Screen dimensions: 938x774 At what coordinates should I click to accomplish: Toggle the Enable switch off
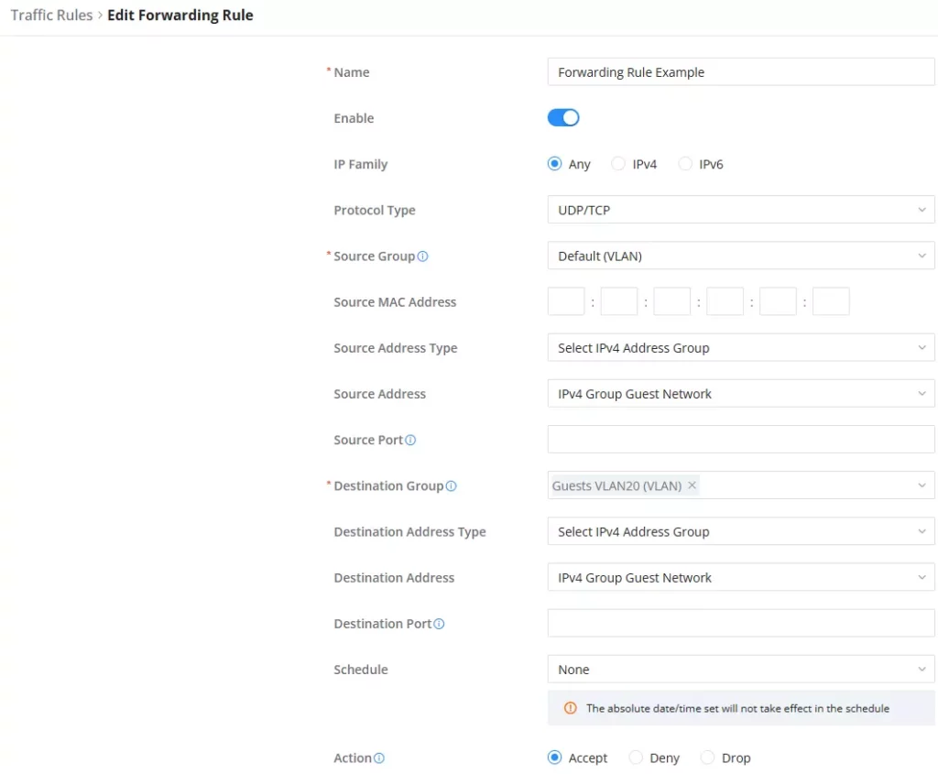click(563, 117)
